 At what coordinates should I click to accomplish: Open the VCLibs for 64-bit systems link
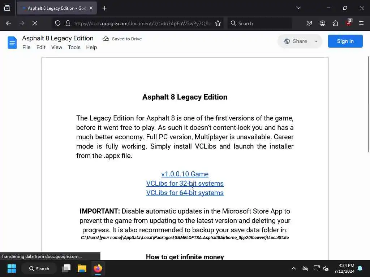[x=185, y=193]
